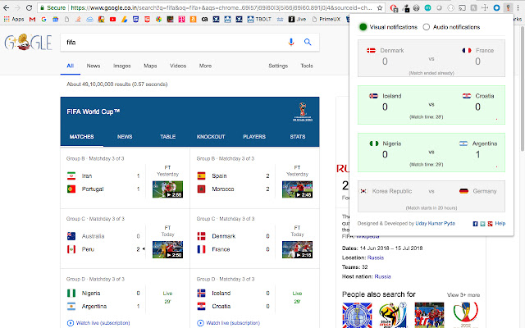
Task: Switch to the Maps results tab
Action: (x=150, y=66)
